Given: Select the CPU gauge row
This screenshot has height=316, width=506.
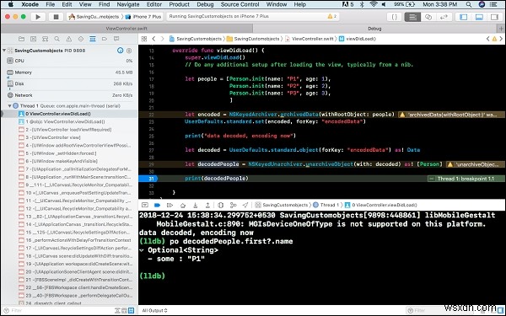Looking at the screenshot, I should coord(69,61).
